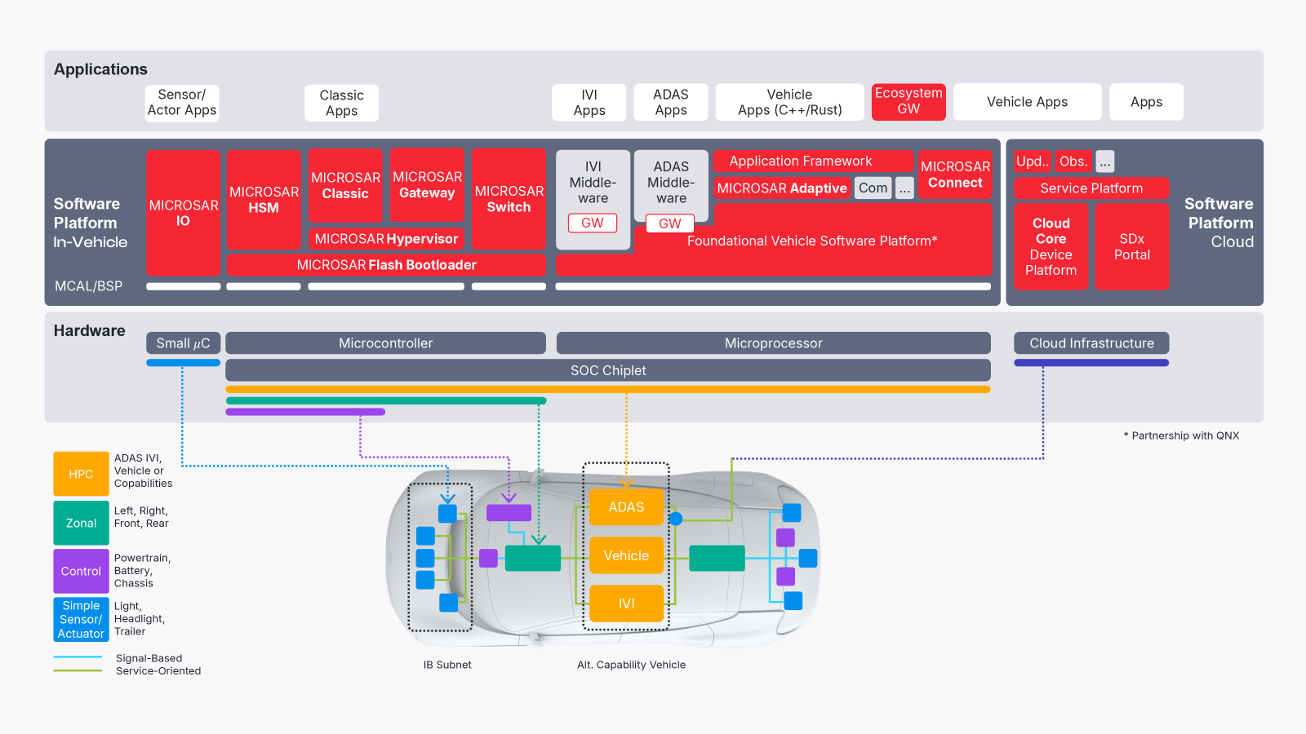Select the Cloud Infrastructure box
Image resolution: width=1306 pixels, height=734 pixels.
(1091, 343)
